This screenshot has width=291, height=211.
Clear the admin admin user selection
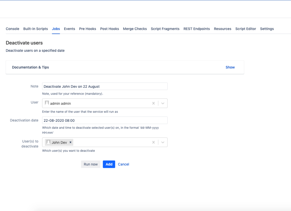(x=153, y=103)
